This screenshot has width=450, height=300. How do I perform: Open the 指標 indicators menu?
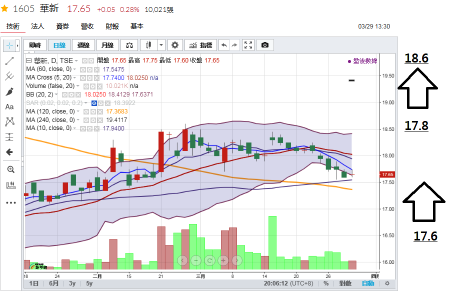[201, 45]
